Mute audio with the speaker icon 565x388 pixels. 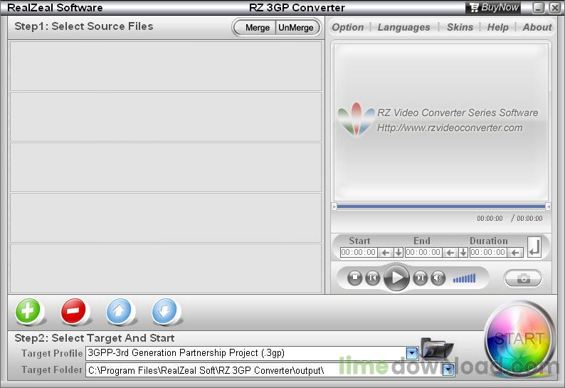click(438, 278)
